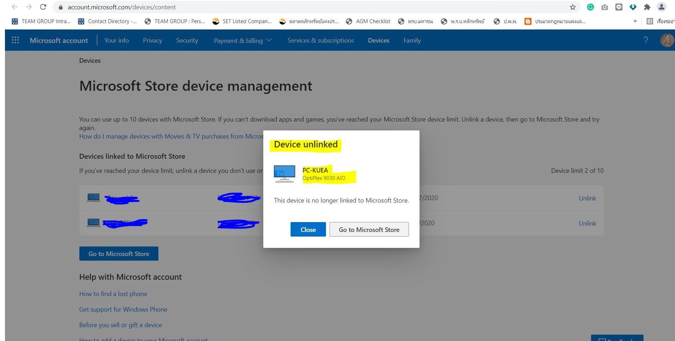Open the Privacy tab
The width and height of the screenshot is (675, 341).
(x=152, y=40)
